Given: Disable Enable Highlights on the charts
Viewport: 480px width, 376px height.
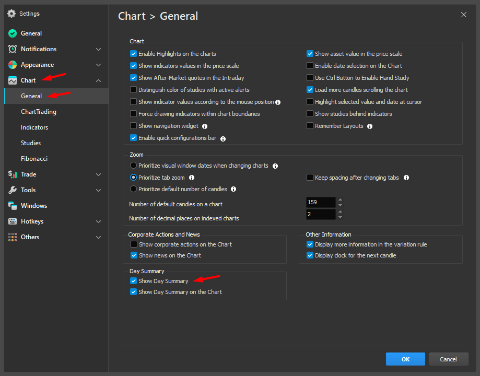Looking at the screenshot, I should pyautogui.click(x=134, y=54).
